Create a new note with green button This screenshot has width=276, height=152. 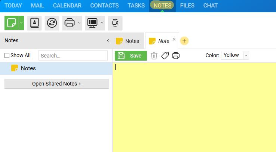coord(11,23)
